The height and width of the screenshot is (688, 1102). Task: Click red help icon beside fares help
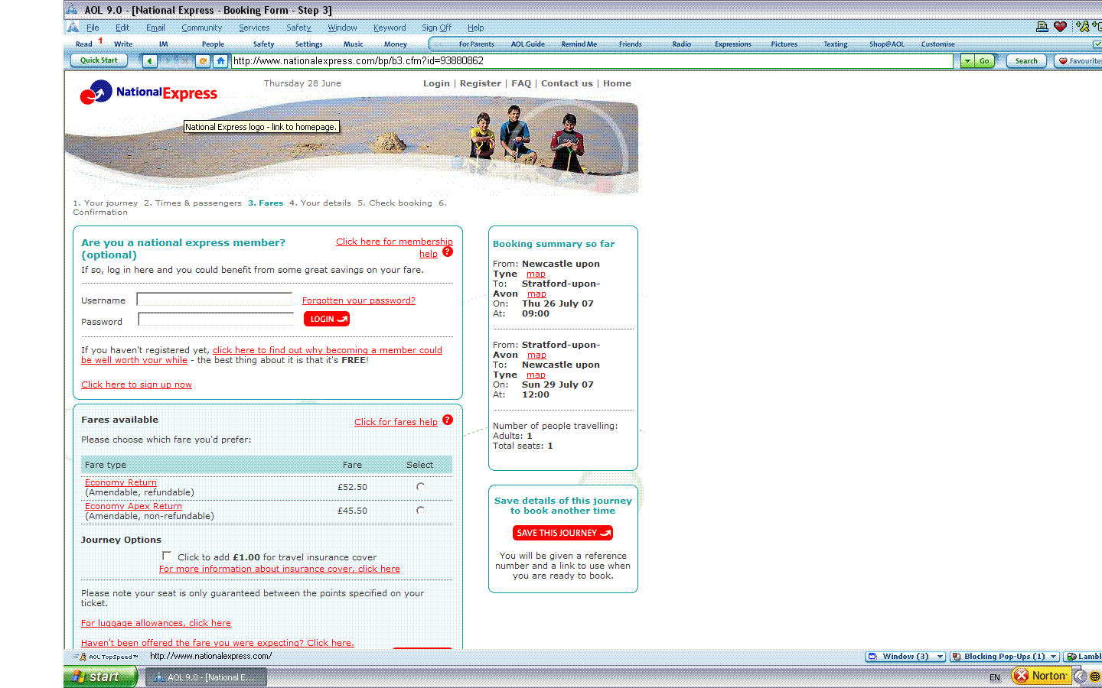[x=448, y=420]
